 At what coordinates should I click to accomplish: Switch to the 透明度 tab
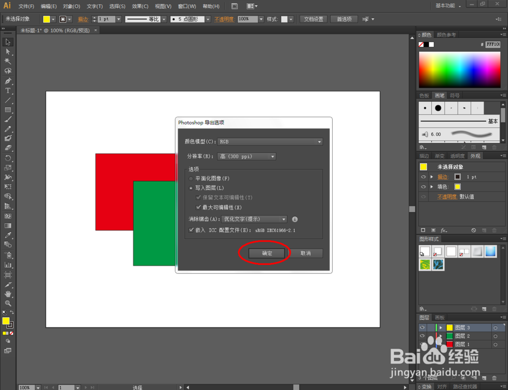[458, 156]
